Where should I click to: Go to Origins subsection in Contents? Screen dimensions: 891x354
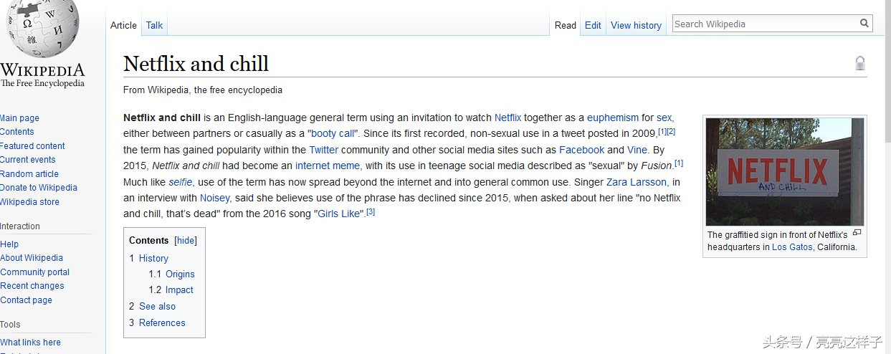(x=180, y=274)
